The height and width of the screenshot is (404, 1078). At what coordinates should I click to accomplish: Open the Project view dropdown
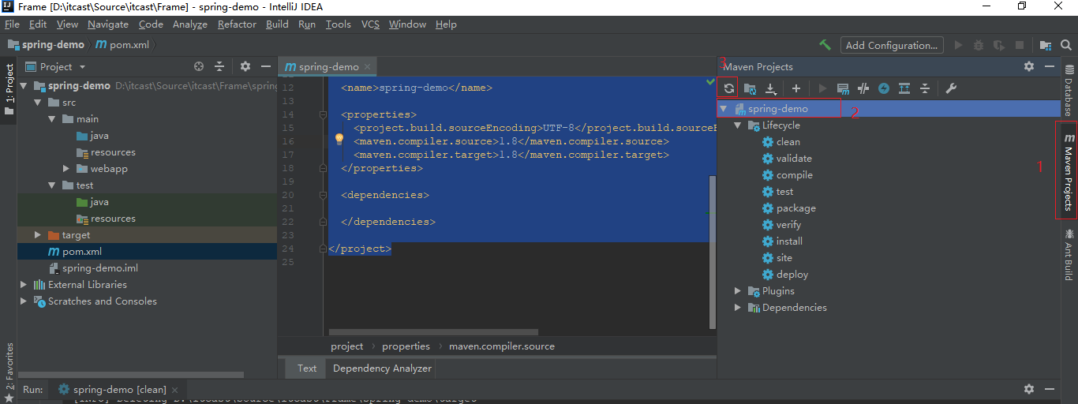(82, 67)
